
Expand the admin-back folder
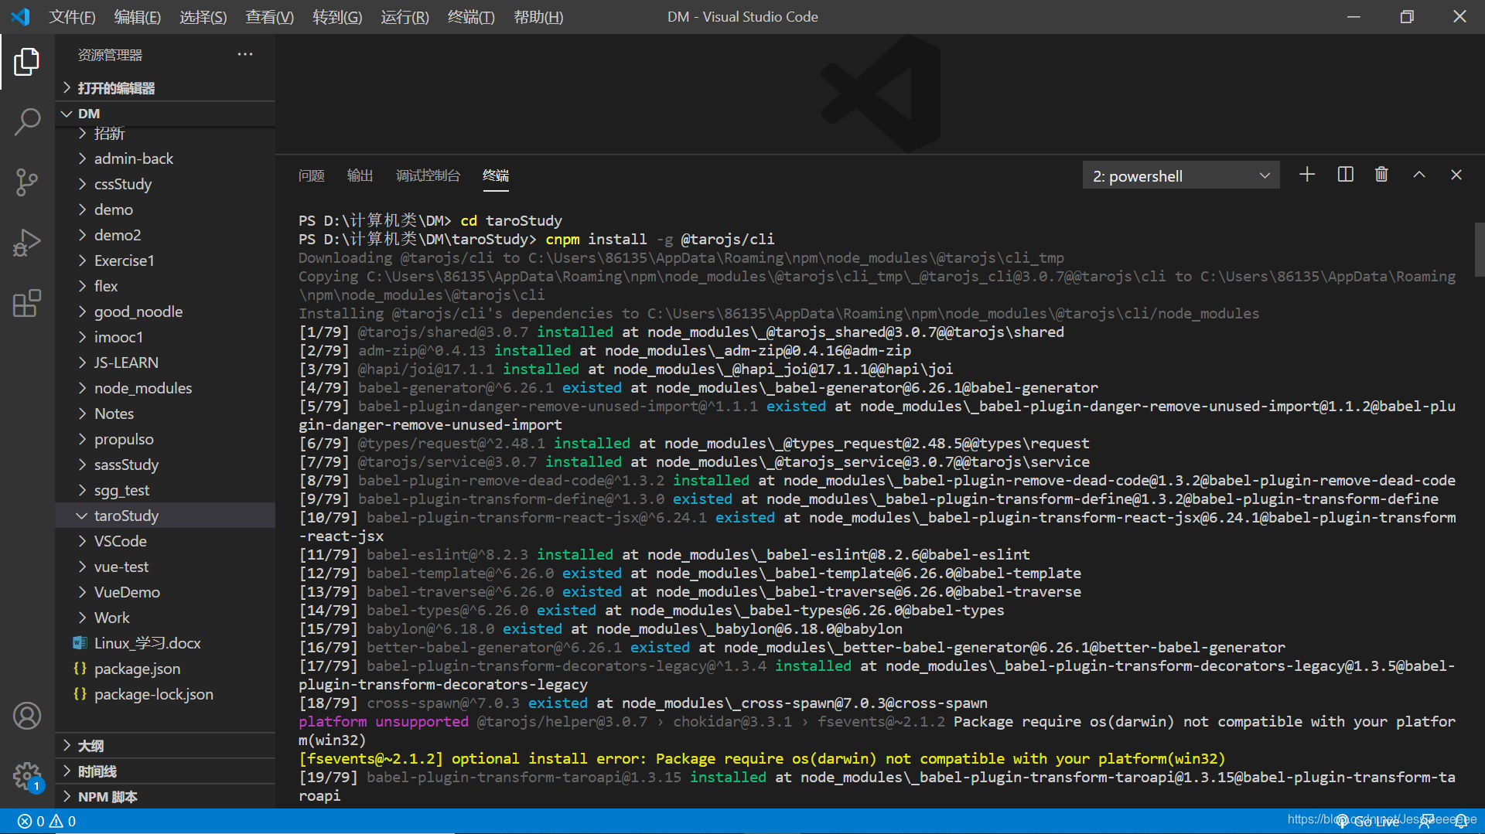(x=166, y=158)
